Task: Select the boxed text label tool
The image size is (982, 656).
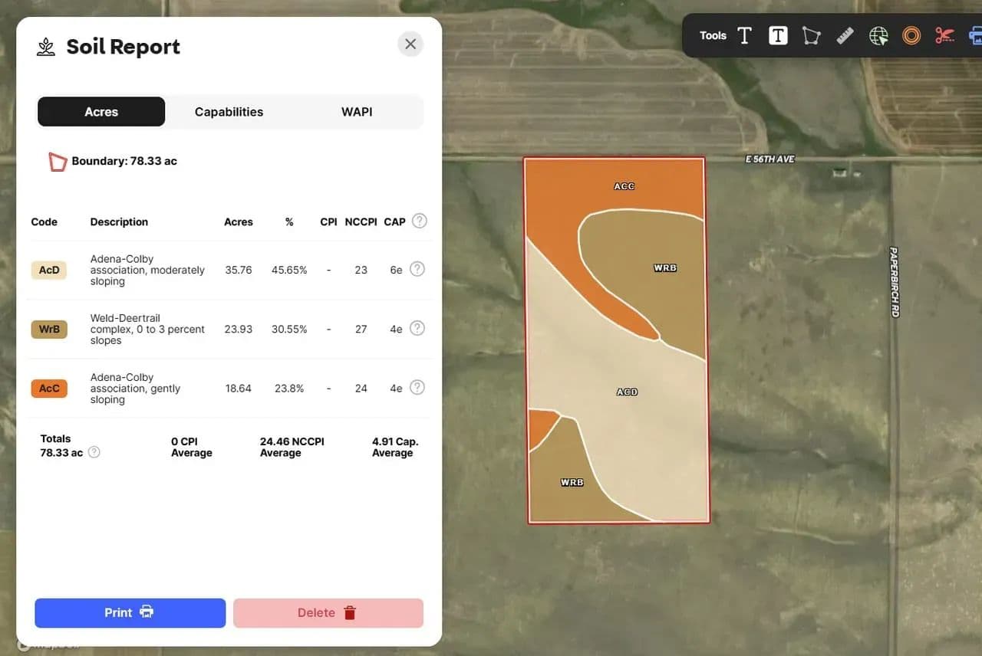Action: tap(778, 35)
